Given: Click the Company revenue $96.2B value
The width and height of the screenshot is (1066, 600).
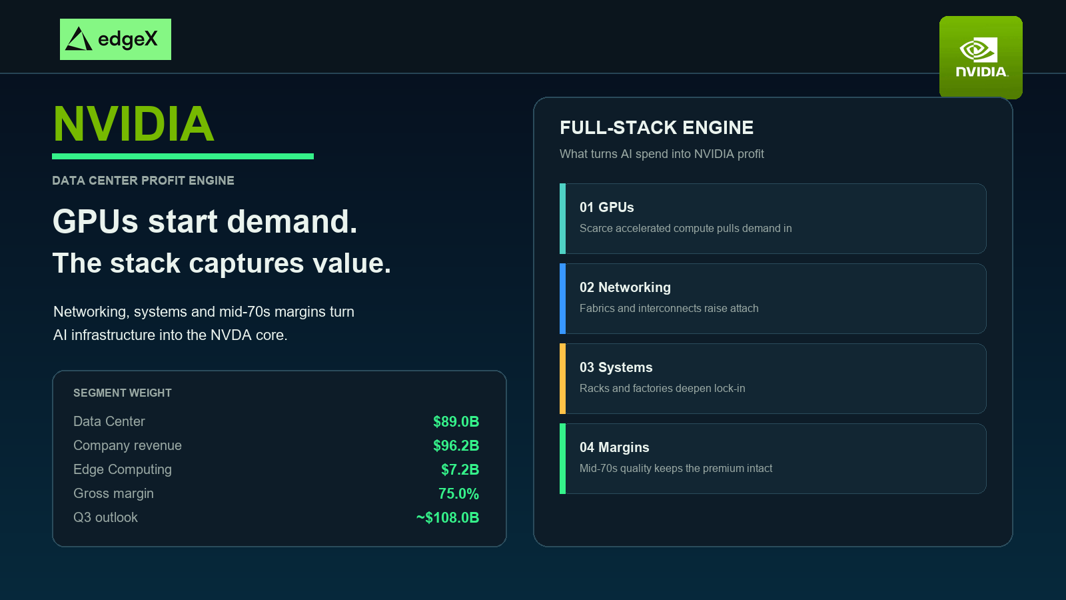Looking at the screenshot, I should coord(456,445).
